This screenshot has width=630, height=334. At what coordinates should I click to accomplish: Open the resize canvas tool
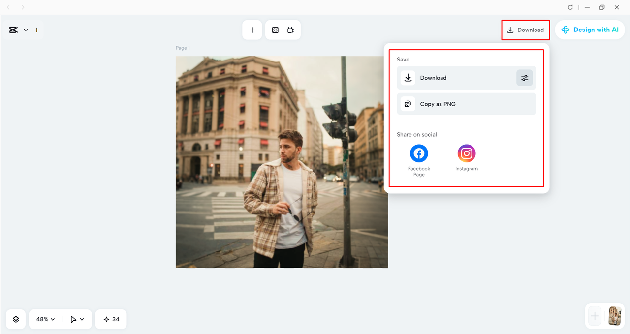[x=291, y=30]
